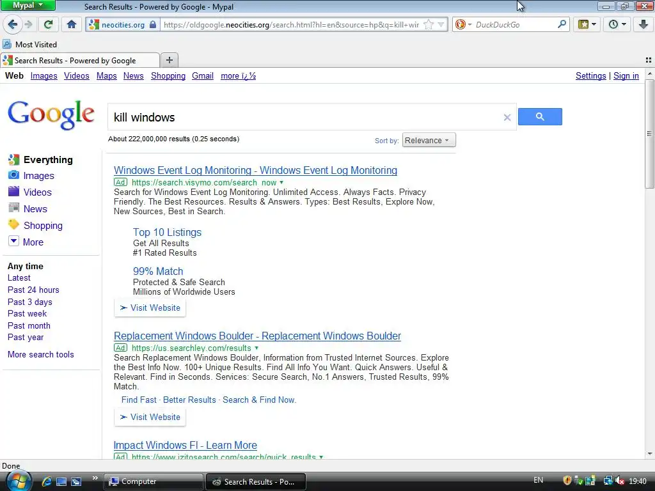This screenshot has width=655, height=491.
Task: Open Windows Event Log Monitoring result
Action: [255, 170]
